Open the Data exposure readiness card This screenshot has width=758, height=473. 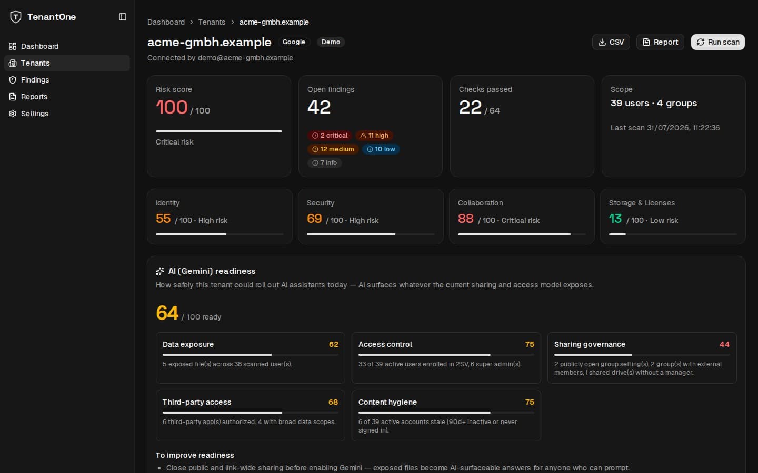[x=251, y=358]
